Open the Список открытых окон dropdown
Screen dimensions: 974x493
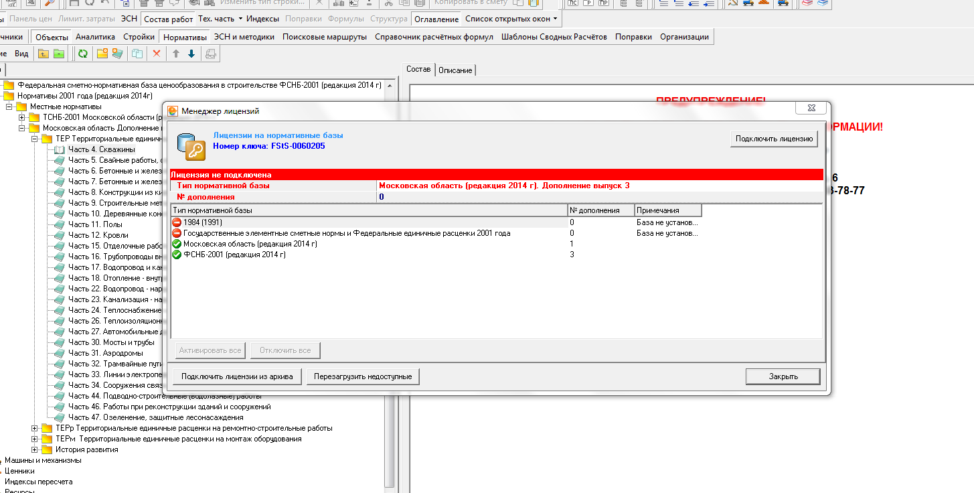coord(511,19)
